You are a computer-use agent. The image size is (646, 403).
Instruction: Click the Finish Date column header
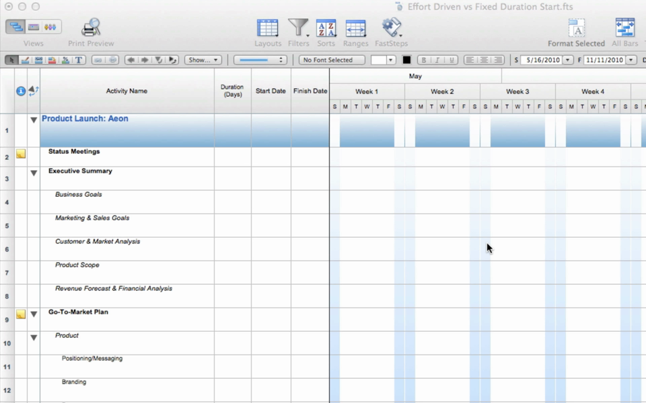click(310, 91)
